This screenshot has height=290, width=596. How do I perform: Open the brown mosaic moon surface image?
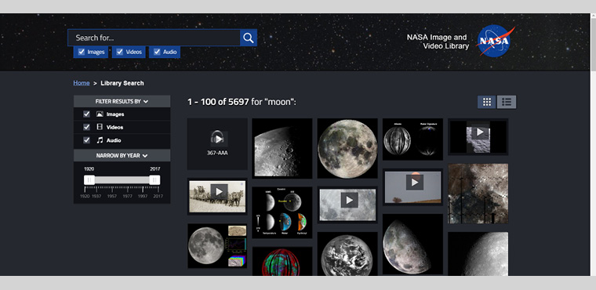click(478, 194)
